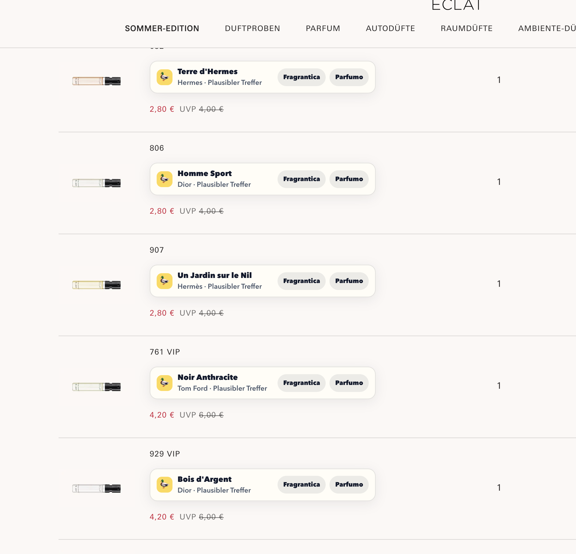The height and width of the screenshot is (554, 576).
Task: Open the Terre d'Hermes sample vial thumbnail
Action: click(97, 81)
